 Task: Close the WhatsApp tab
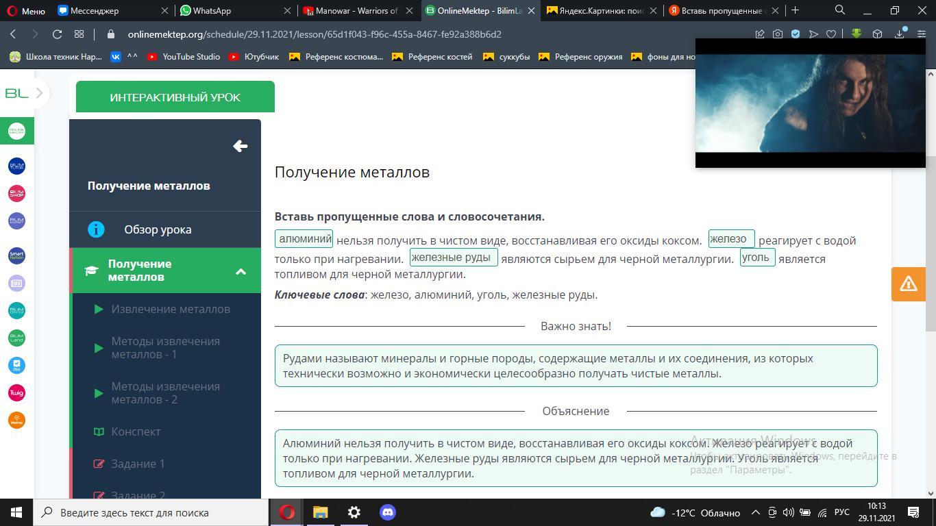286,10
